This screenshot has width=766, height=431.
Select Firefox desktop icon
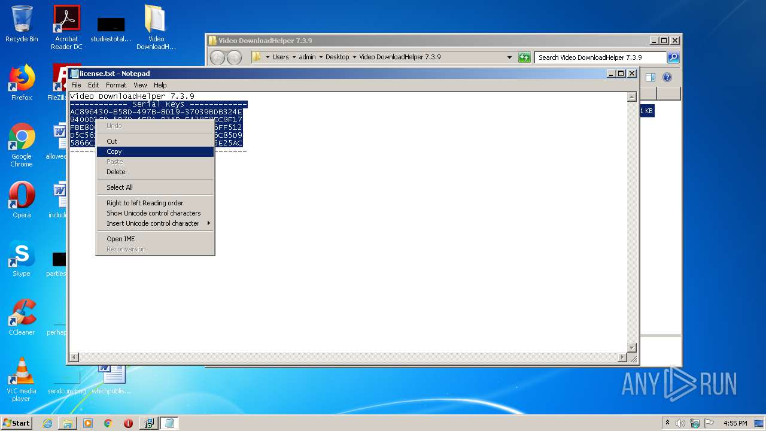tap(22, 83)
